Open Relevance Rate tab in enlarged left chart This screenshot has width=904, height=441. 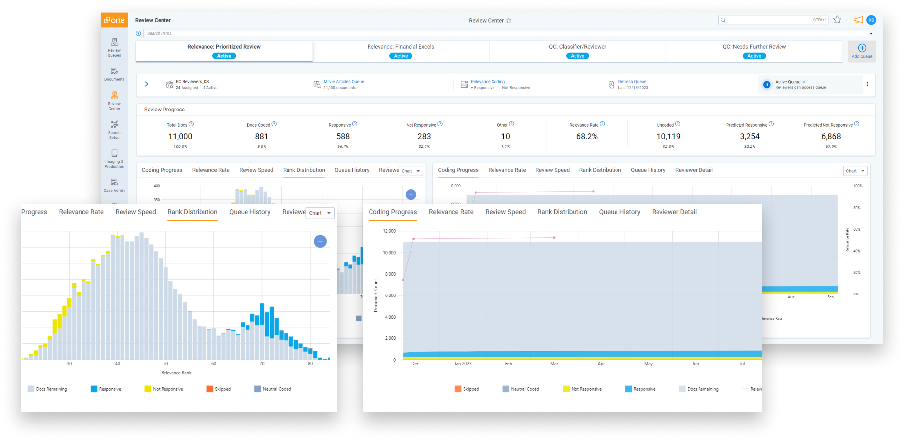82,212
